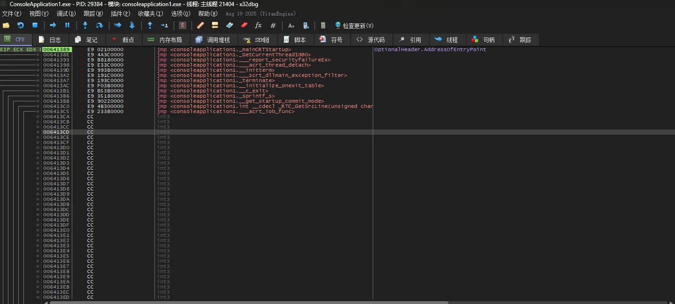
Task: Select the jmp _sprintf_s instruction
Action: 216,96
